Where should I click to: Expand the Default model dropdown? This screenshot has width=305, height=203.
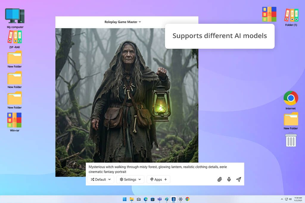101,180
